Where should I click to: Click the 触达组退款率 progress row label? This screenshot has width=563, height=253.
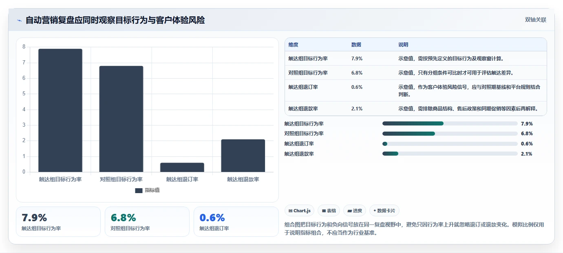coord(299,154)
